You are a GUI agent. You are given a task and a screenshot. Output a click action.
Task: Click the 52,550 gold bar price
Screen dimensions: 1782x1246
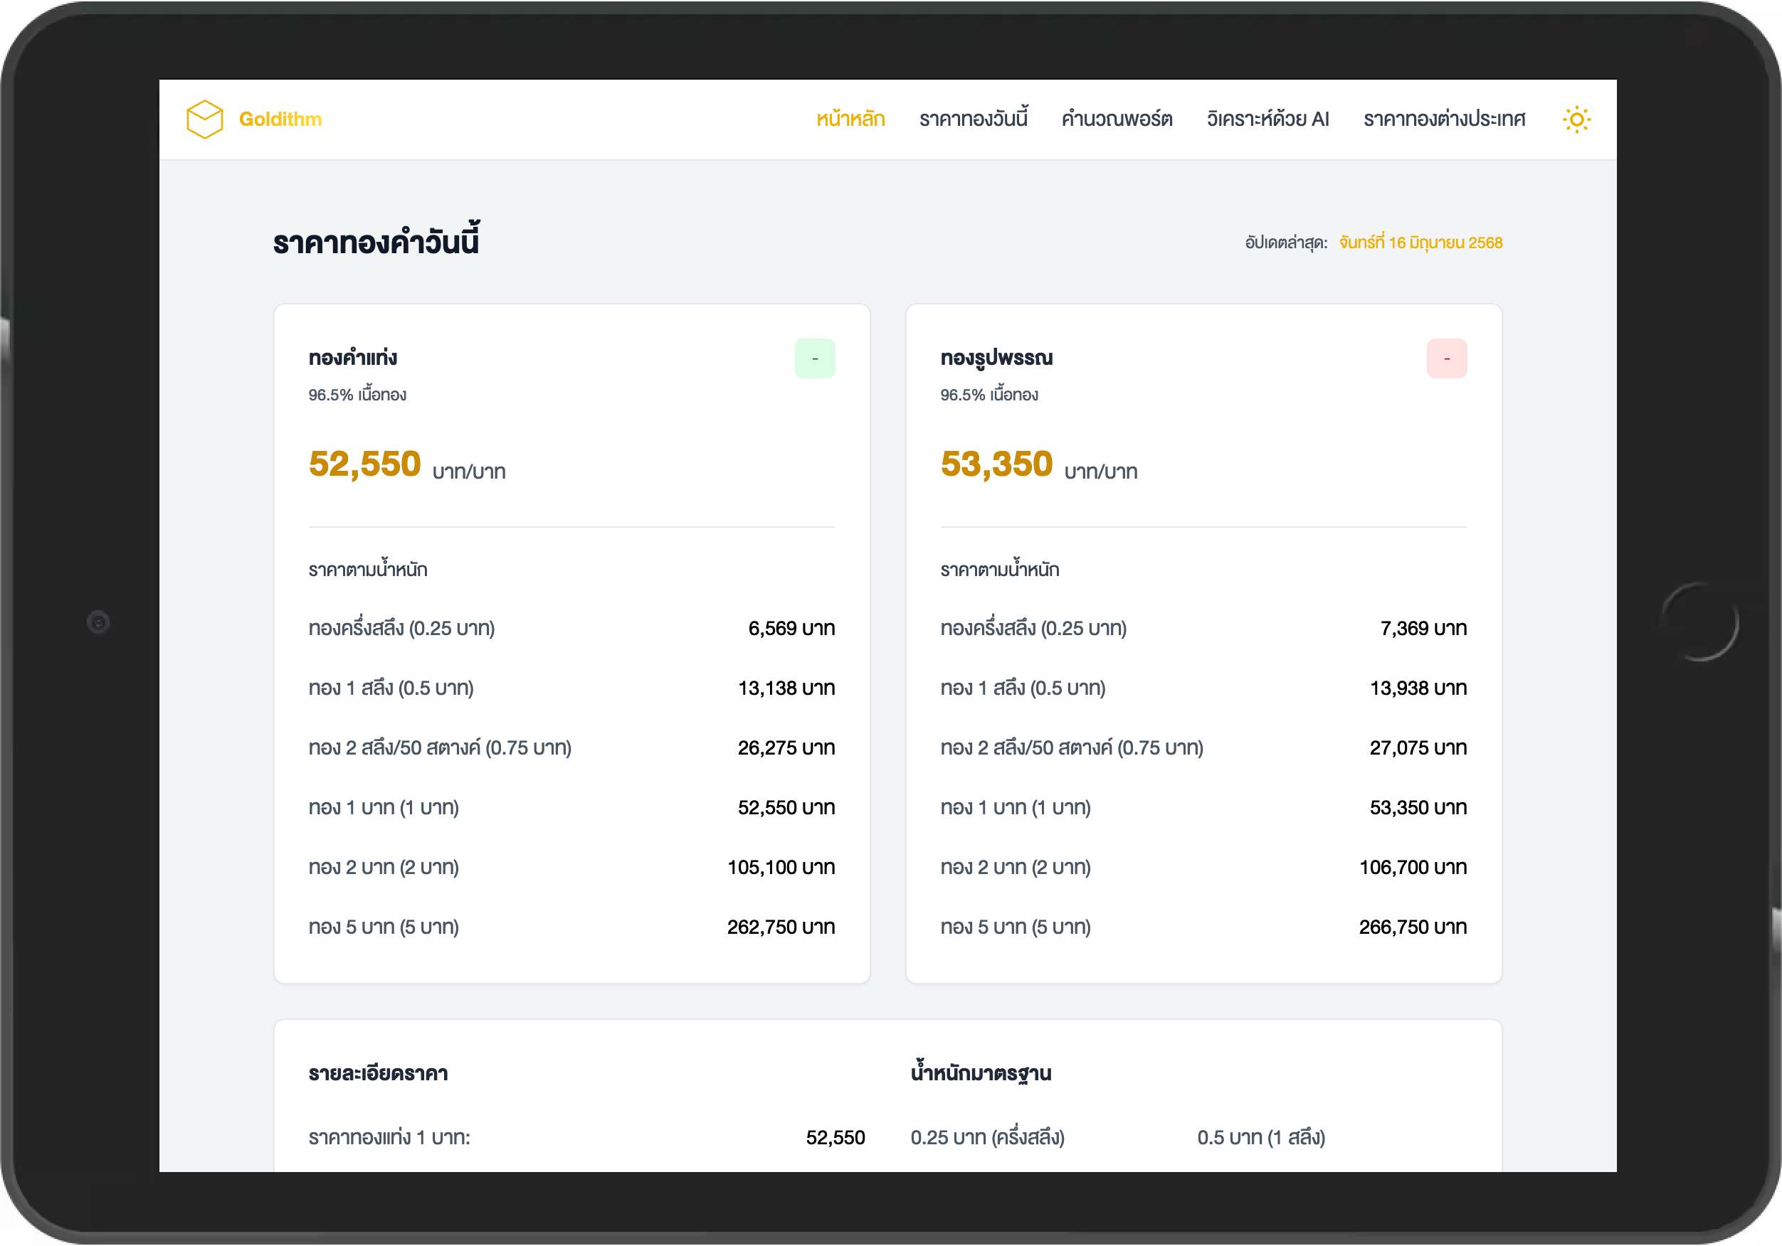point(364,464)
